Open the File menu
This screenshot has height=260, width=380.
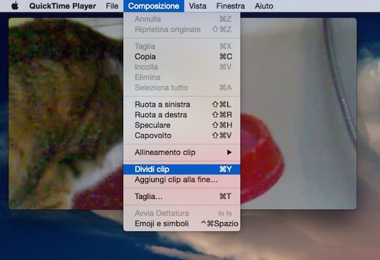[x=112, y=6]
